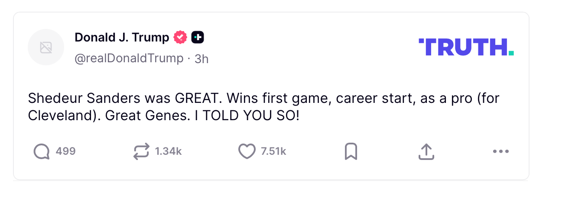Viewport: 572px width, 198px height.
Task: Open the Donald J. Trump display name
Action: (122, 38)
